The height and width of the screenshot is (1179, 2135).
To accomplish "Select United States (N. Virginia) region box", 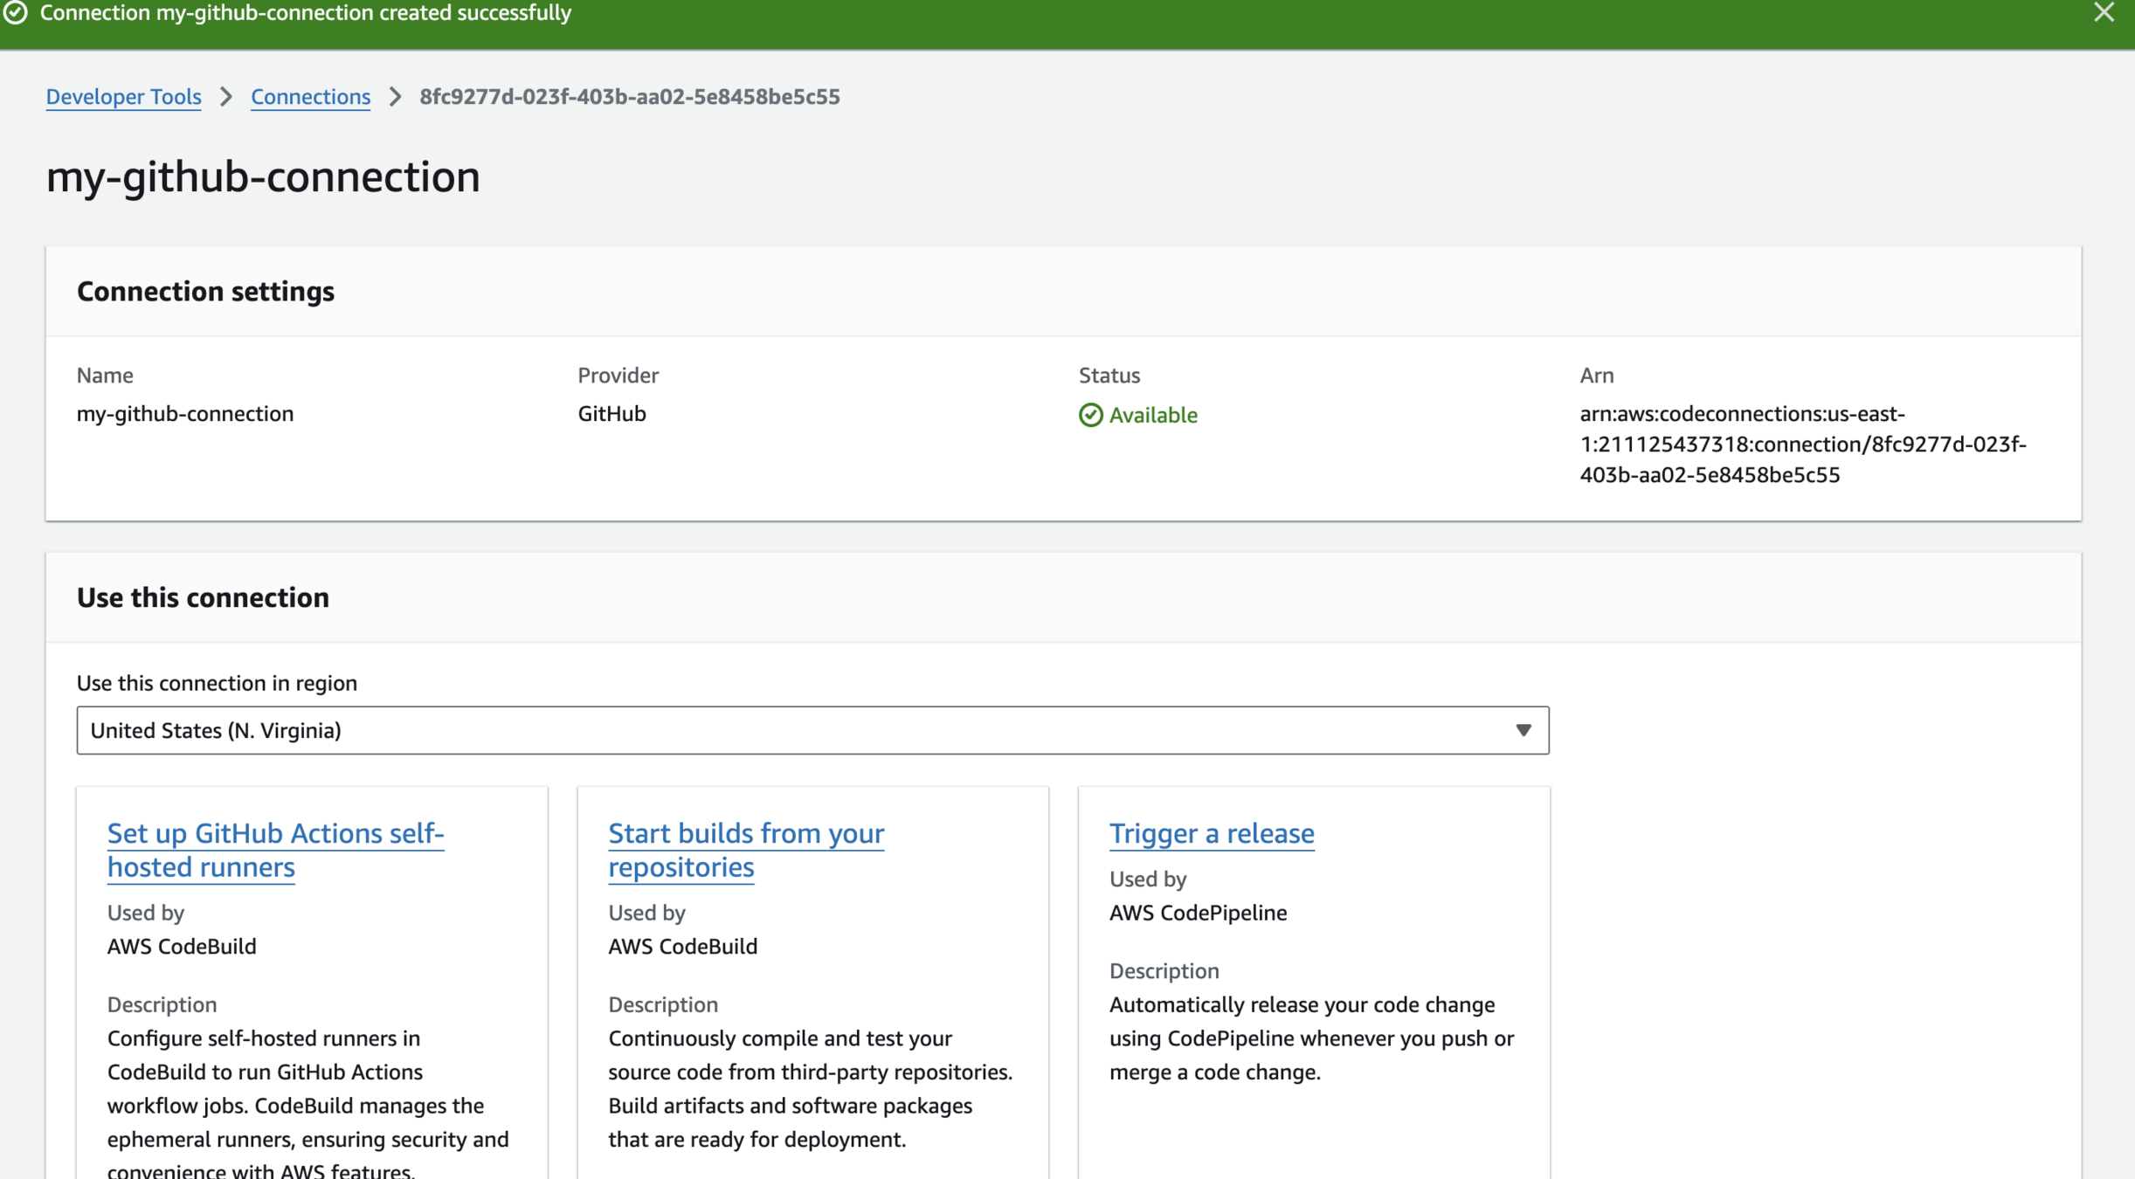I will point(812,730).
